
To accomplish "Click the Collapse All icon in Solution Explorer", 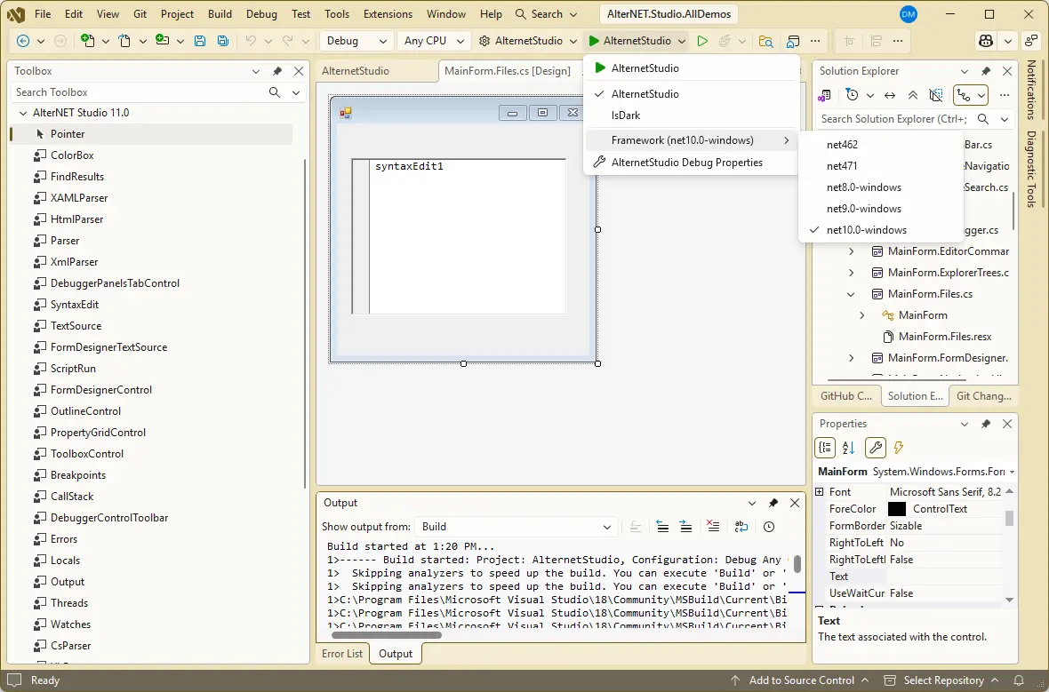I will point(912,96).
